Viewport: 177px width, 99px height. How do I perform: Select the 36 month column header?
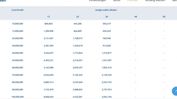click(107, 17)
